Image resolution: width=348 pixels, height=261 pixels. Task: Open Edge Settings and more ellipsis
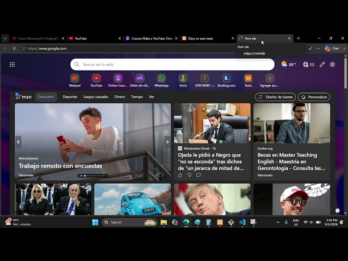point(318,48)
